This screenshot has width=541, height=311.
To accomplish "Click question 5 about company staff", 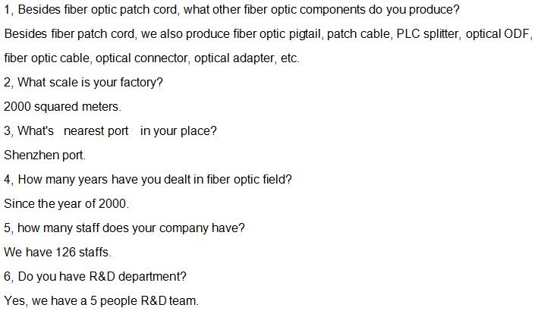I will (124, 228).
